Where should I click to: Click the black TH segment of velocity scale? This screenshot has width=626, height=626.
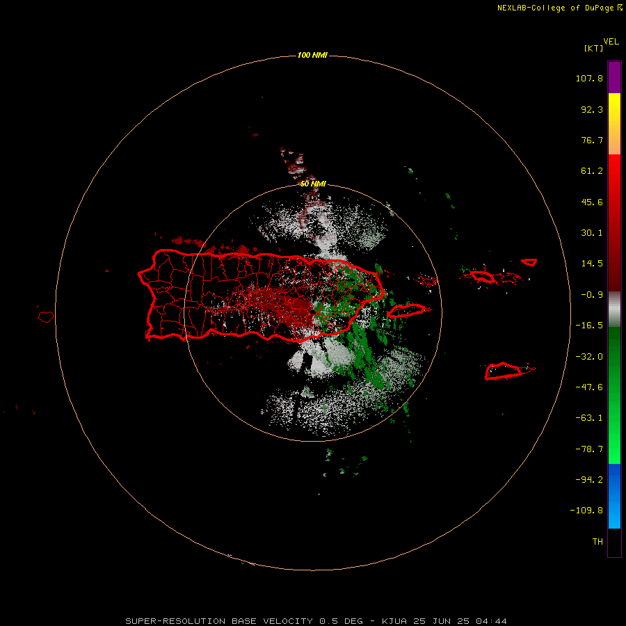[614, 542]
